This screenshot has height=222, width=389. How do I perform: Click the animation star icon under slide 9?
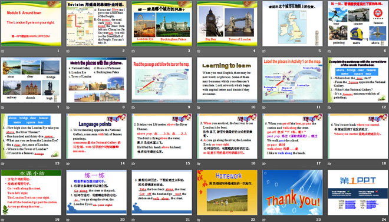pos(133,107)
